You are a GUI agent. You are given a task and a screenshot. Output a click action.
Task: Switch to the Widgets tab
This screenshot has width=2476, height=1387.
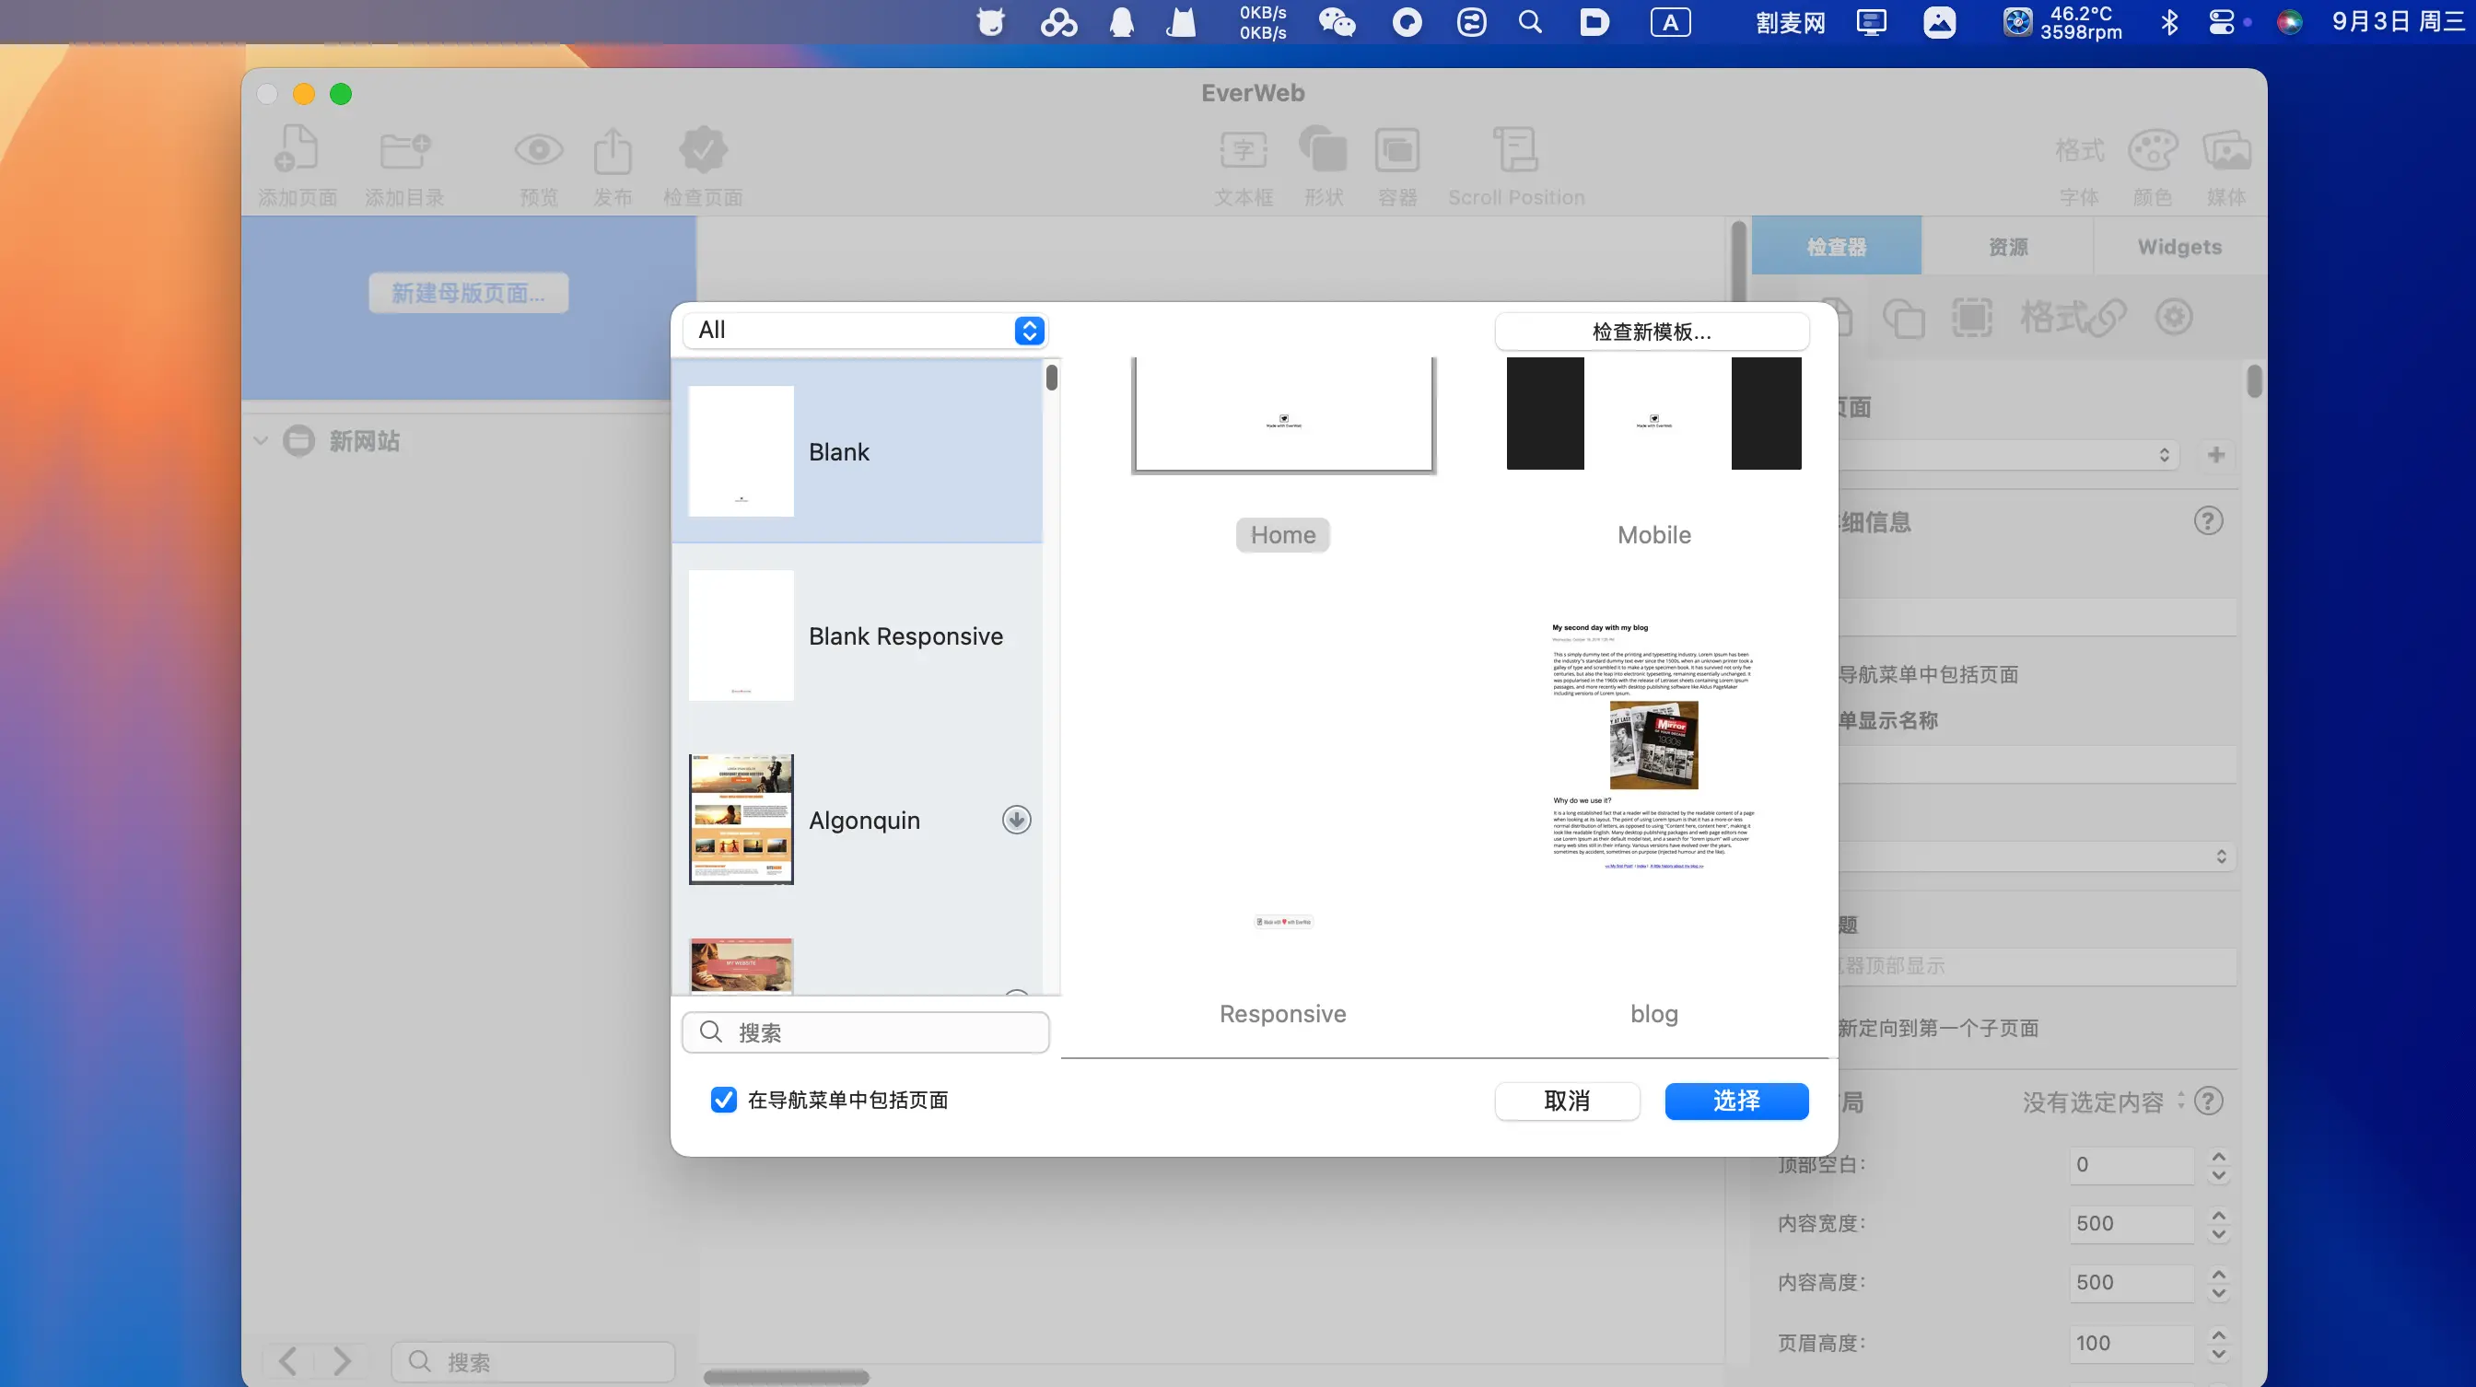point(2179,247)
